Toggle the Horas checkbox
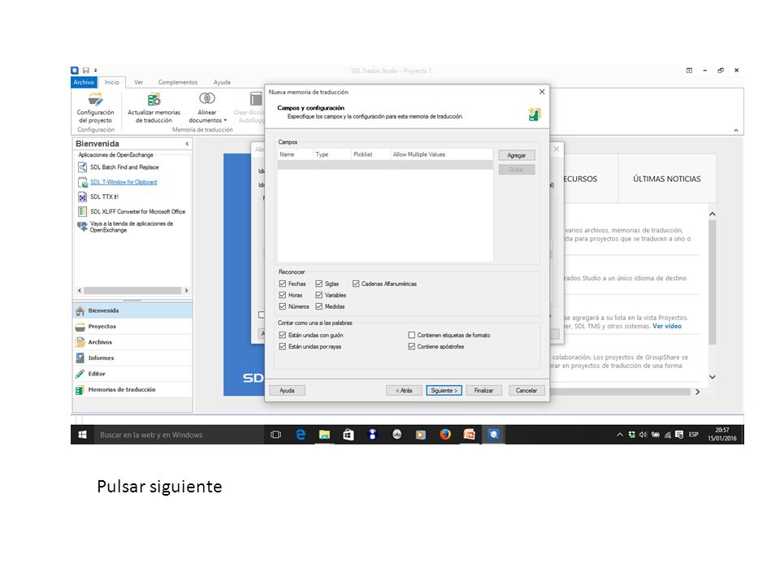Image resolution: width=780 pixels, height=585 pixels. (x=283, y=295)
